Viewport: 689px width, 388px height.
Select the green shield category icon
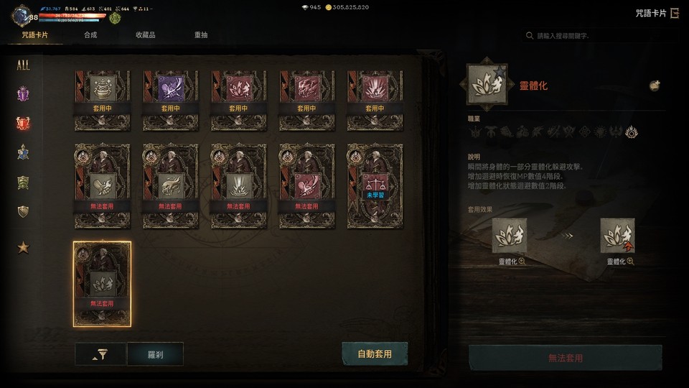[x=23, y=182]
